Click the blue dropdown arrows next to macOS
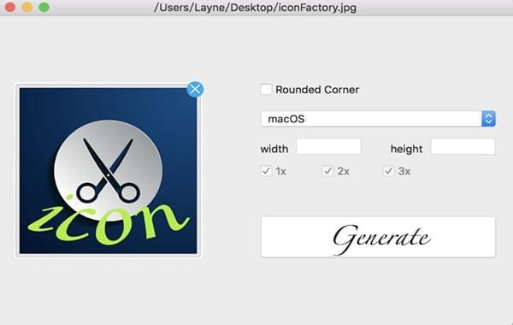Screen dimensions: 513x325 tap(488, 119)
